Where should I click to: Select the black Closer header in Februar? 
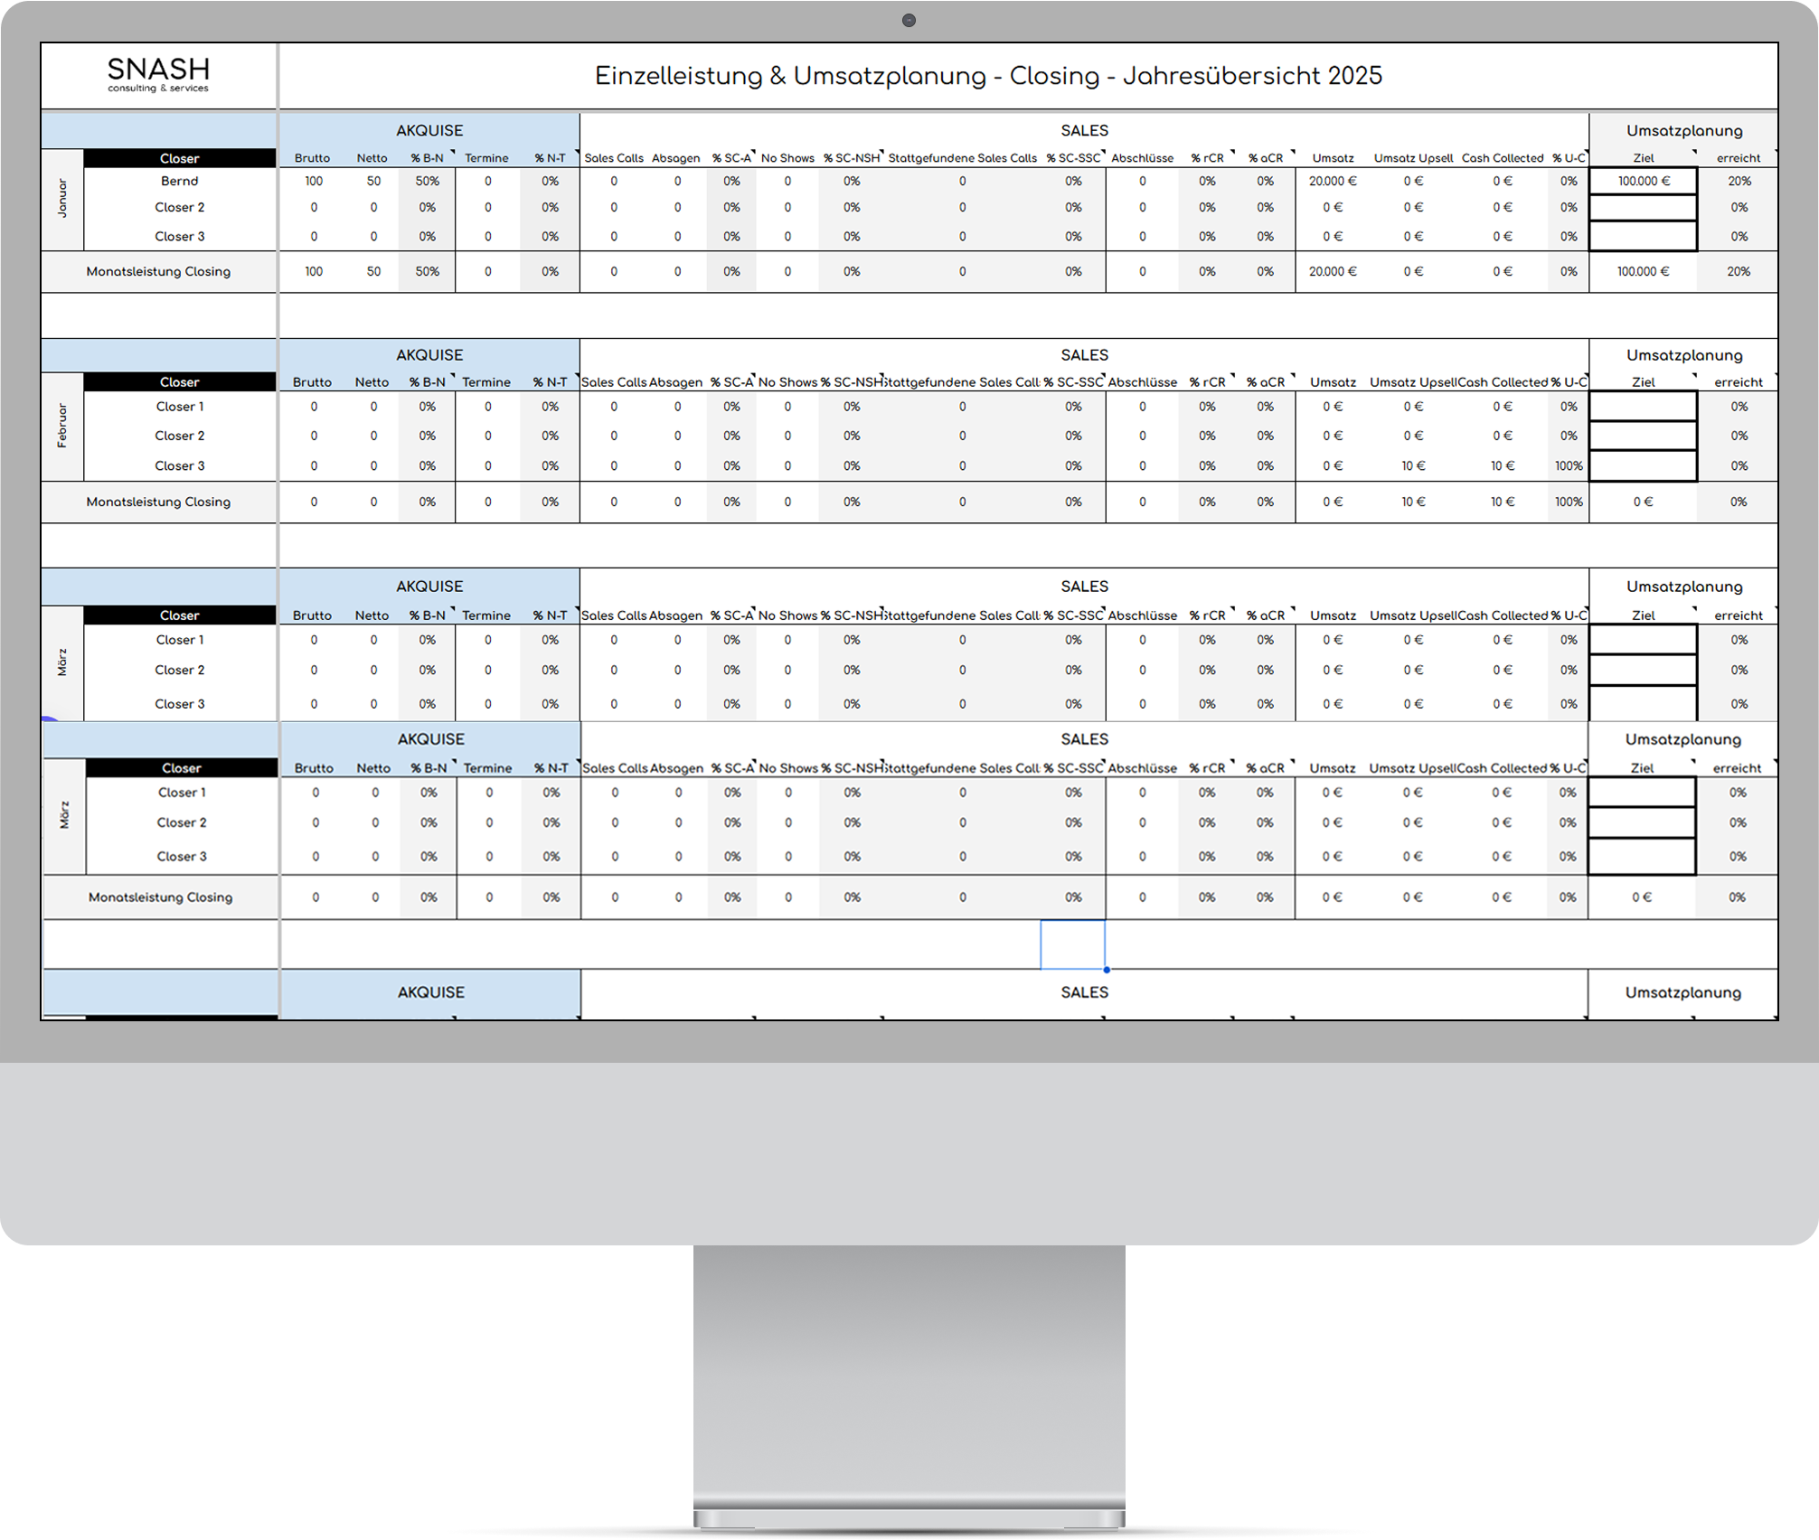click(179, 382)
